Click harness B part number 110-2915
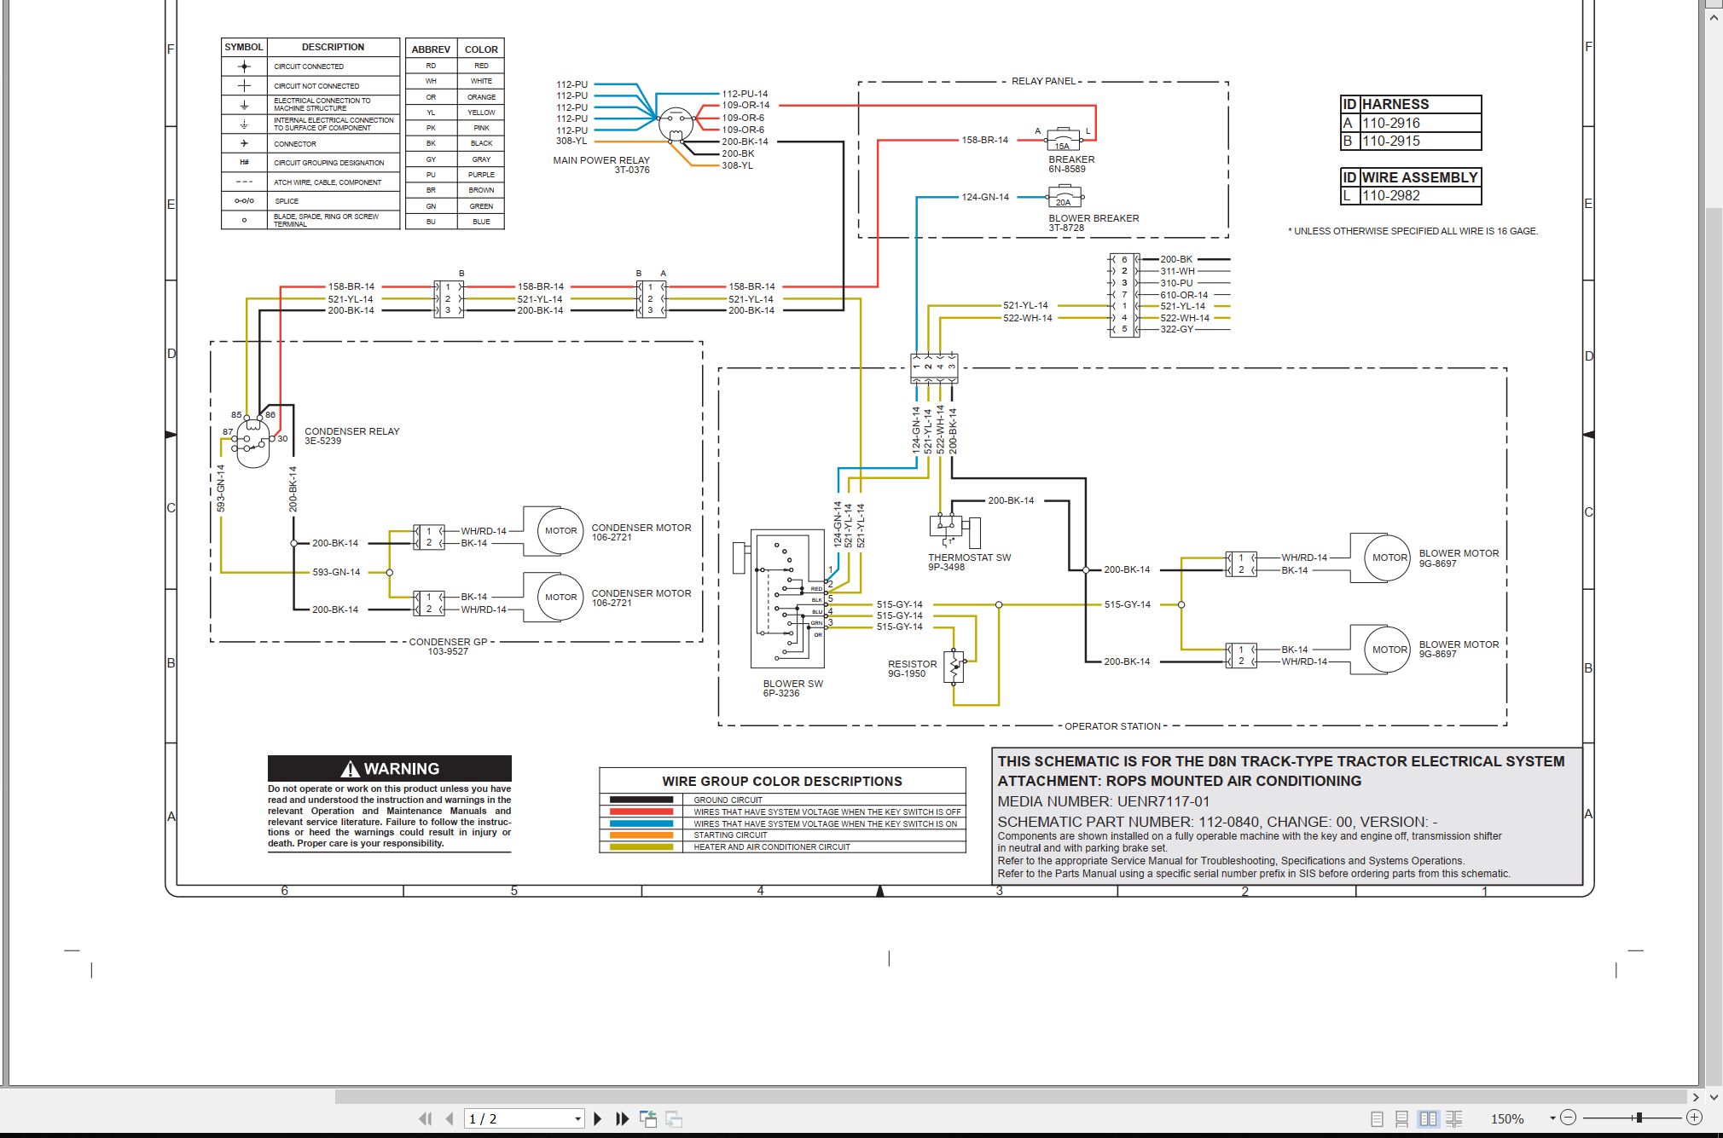Image resolution: width=1723 pixels, height=1138 pixels. (1391, 141)
